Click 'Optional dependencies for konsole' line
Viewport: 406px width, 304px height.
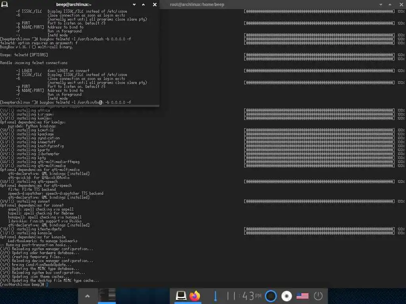tap(33, 237)
